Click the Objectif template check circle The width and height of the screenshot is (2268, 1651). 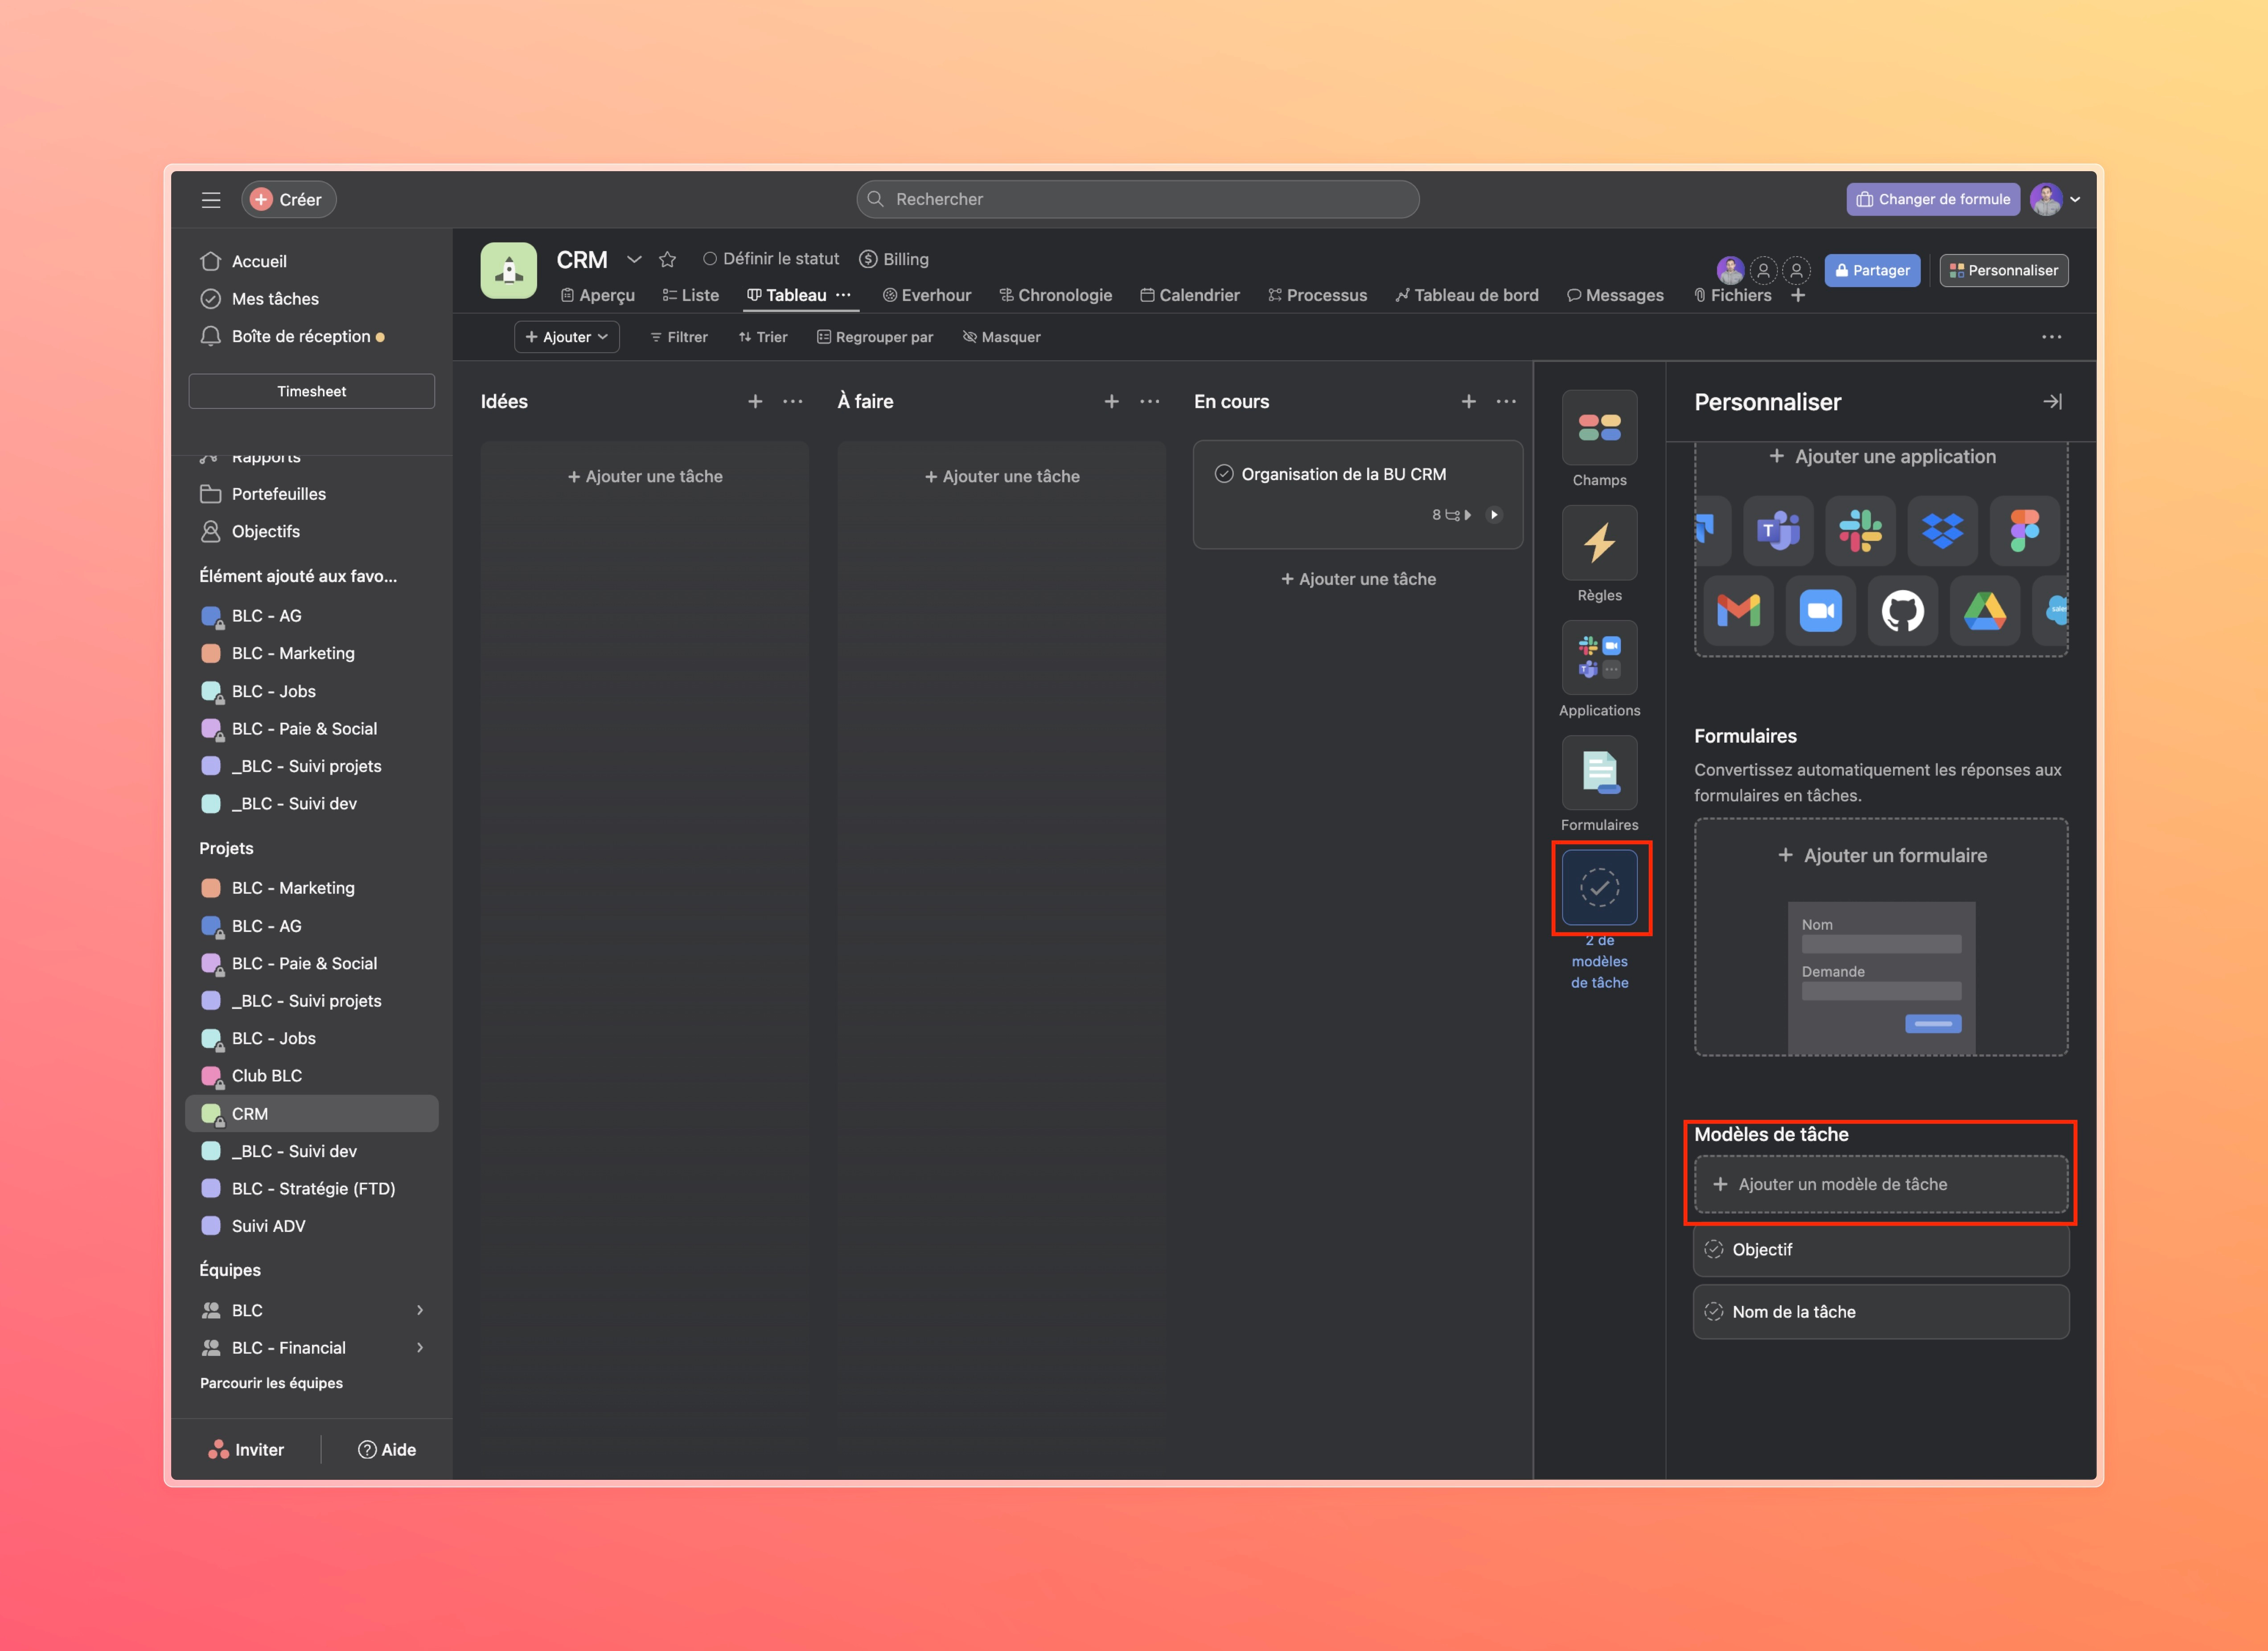(x=1714, y=1249)
